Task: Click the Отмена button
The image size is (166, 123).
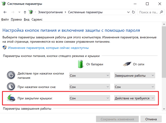Action: (x=151, y=119)
